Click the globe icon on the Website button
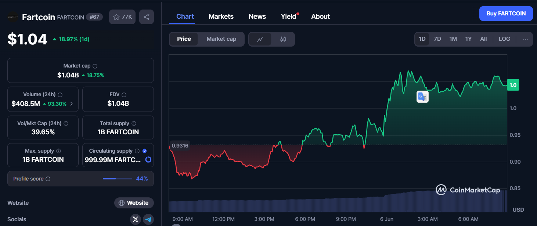The image size is (537, 226). click(122, 203)
